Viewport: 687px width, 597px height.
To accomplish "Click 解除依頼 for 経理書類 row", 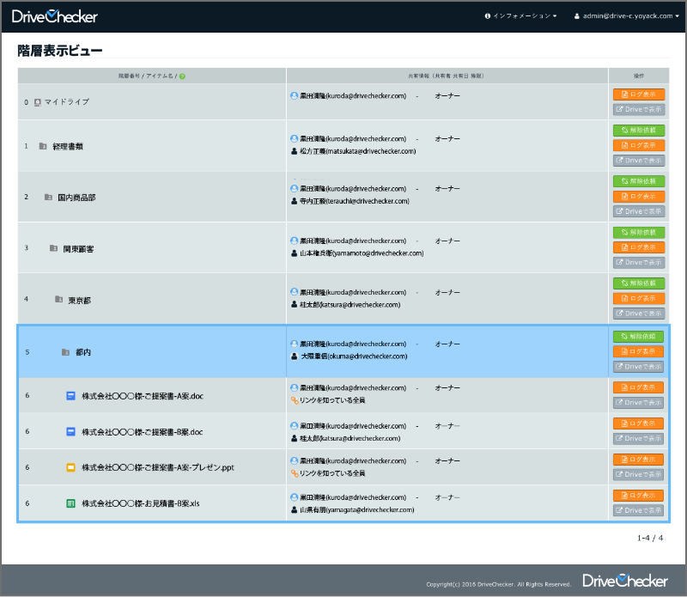I will (x=639, y=131).
